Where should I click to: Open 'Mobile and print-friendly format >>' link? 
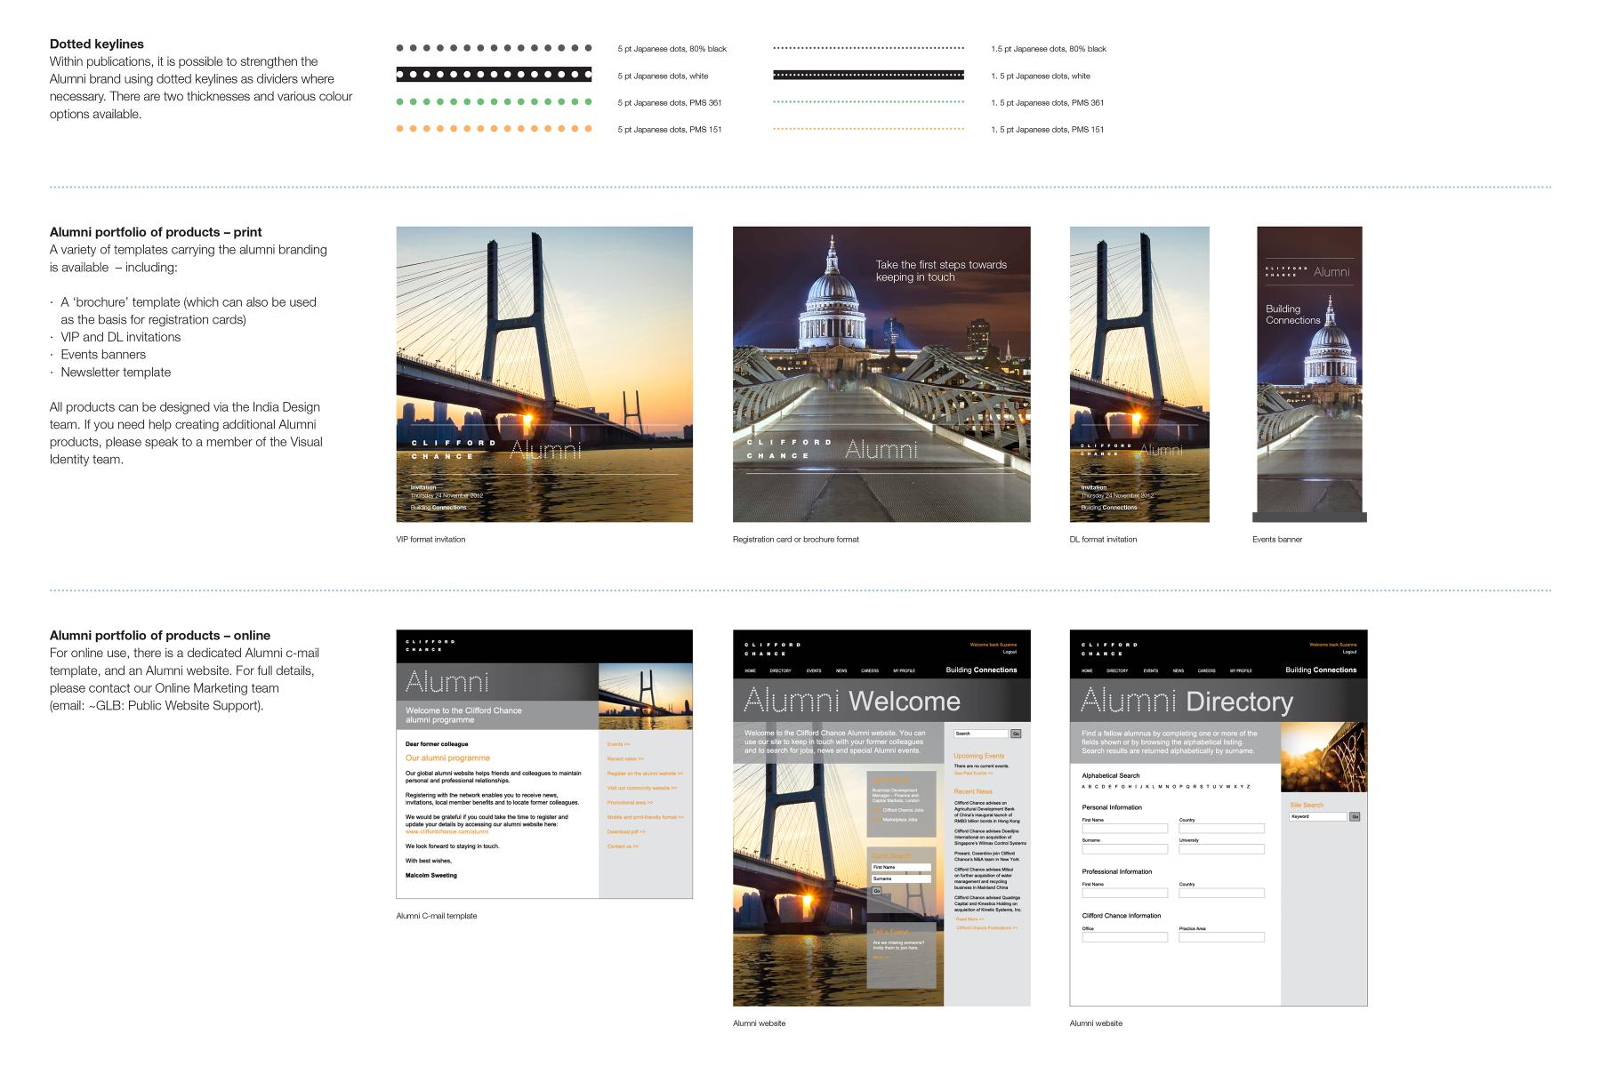(646, 817)
